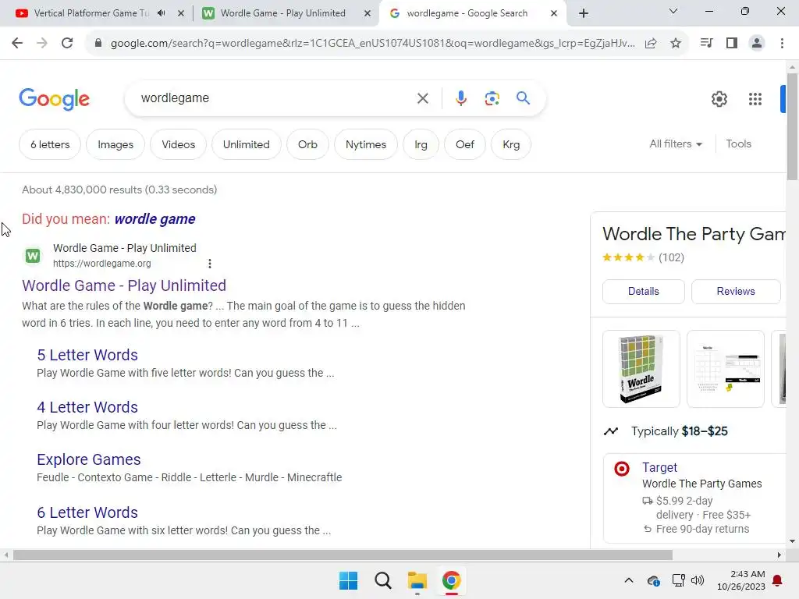
Task: Expand the All filters dropdown
Action: (676, 144)
